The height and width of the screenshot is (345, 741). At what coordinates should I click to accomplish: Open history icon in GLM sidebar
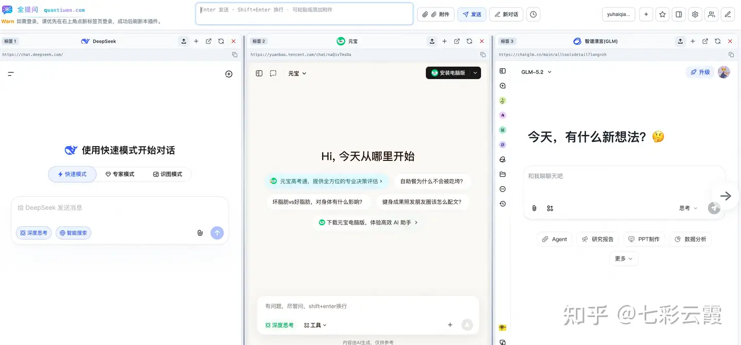pos(503,204)
